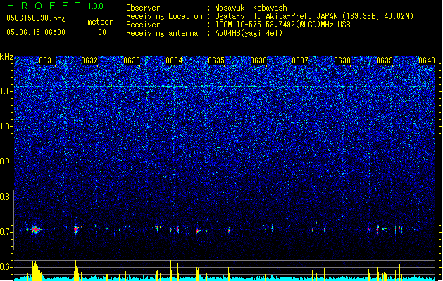Click the Observer label

[x=143, y=8]
